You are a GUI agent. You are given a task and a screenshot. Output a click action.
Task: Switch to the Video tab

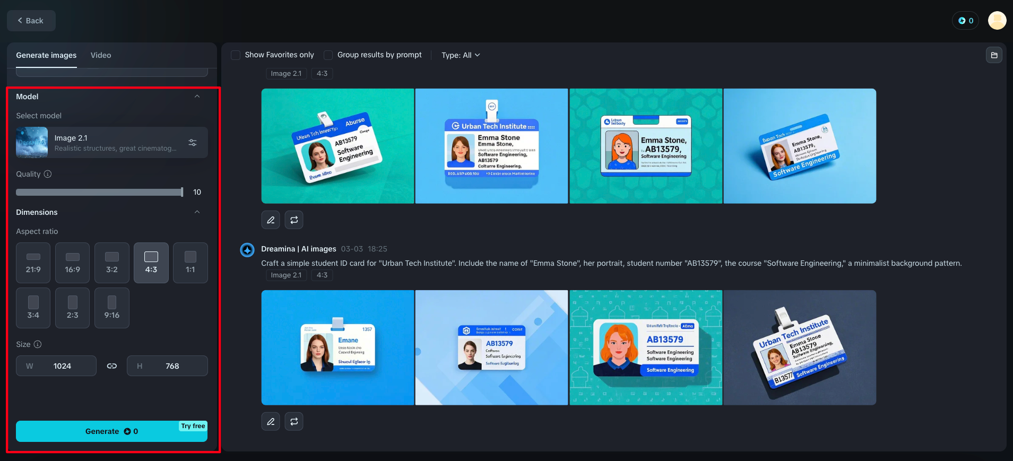click(101, 55)
